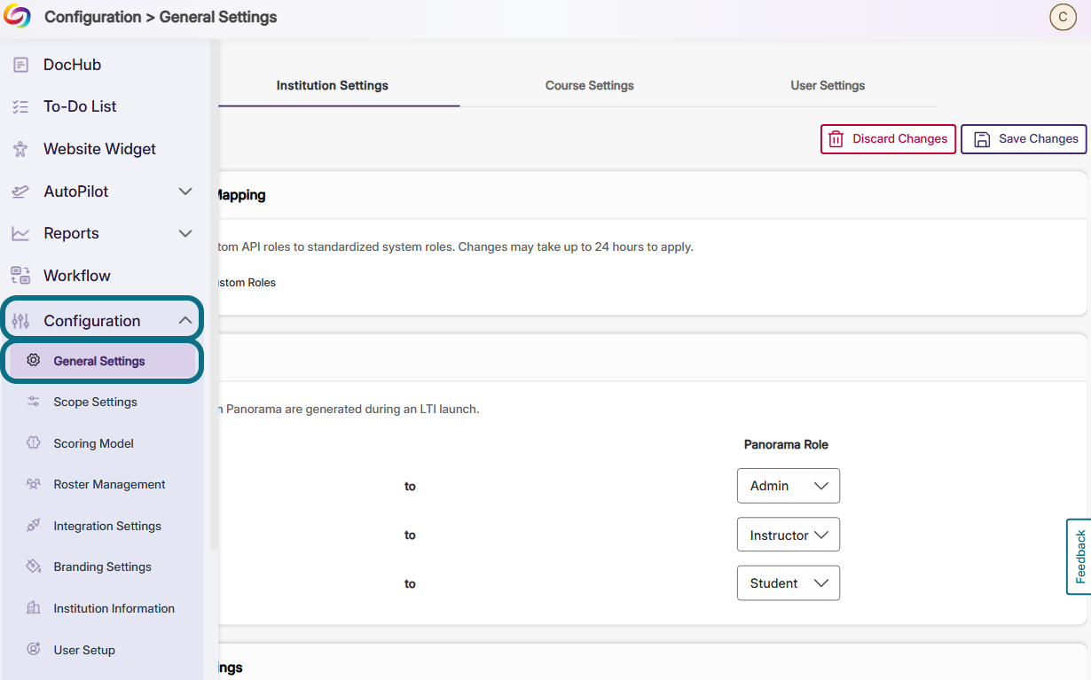
Task: Click the Configuration sliders icon
Action: [x=20, y=321]
